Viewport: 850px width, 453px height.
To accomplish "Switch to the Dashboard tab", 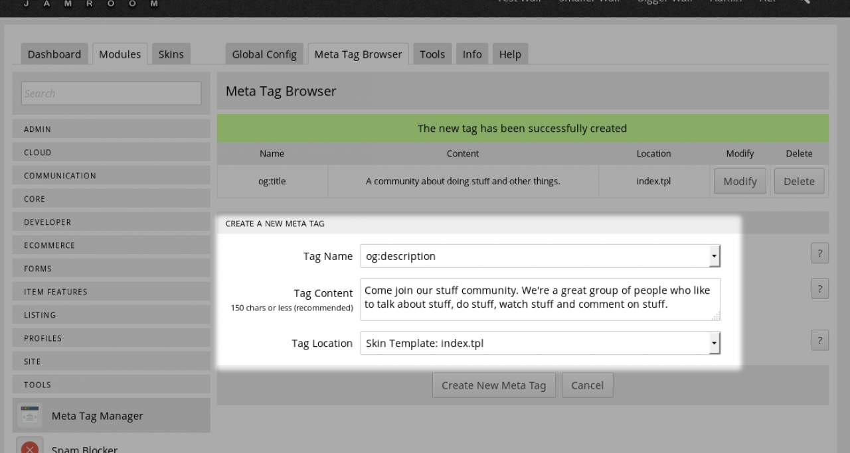I will pos(54,54).
